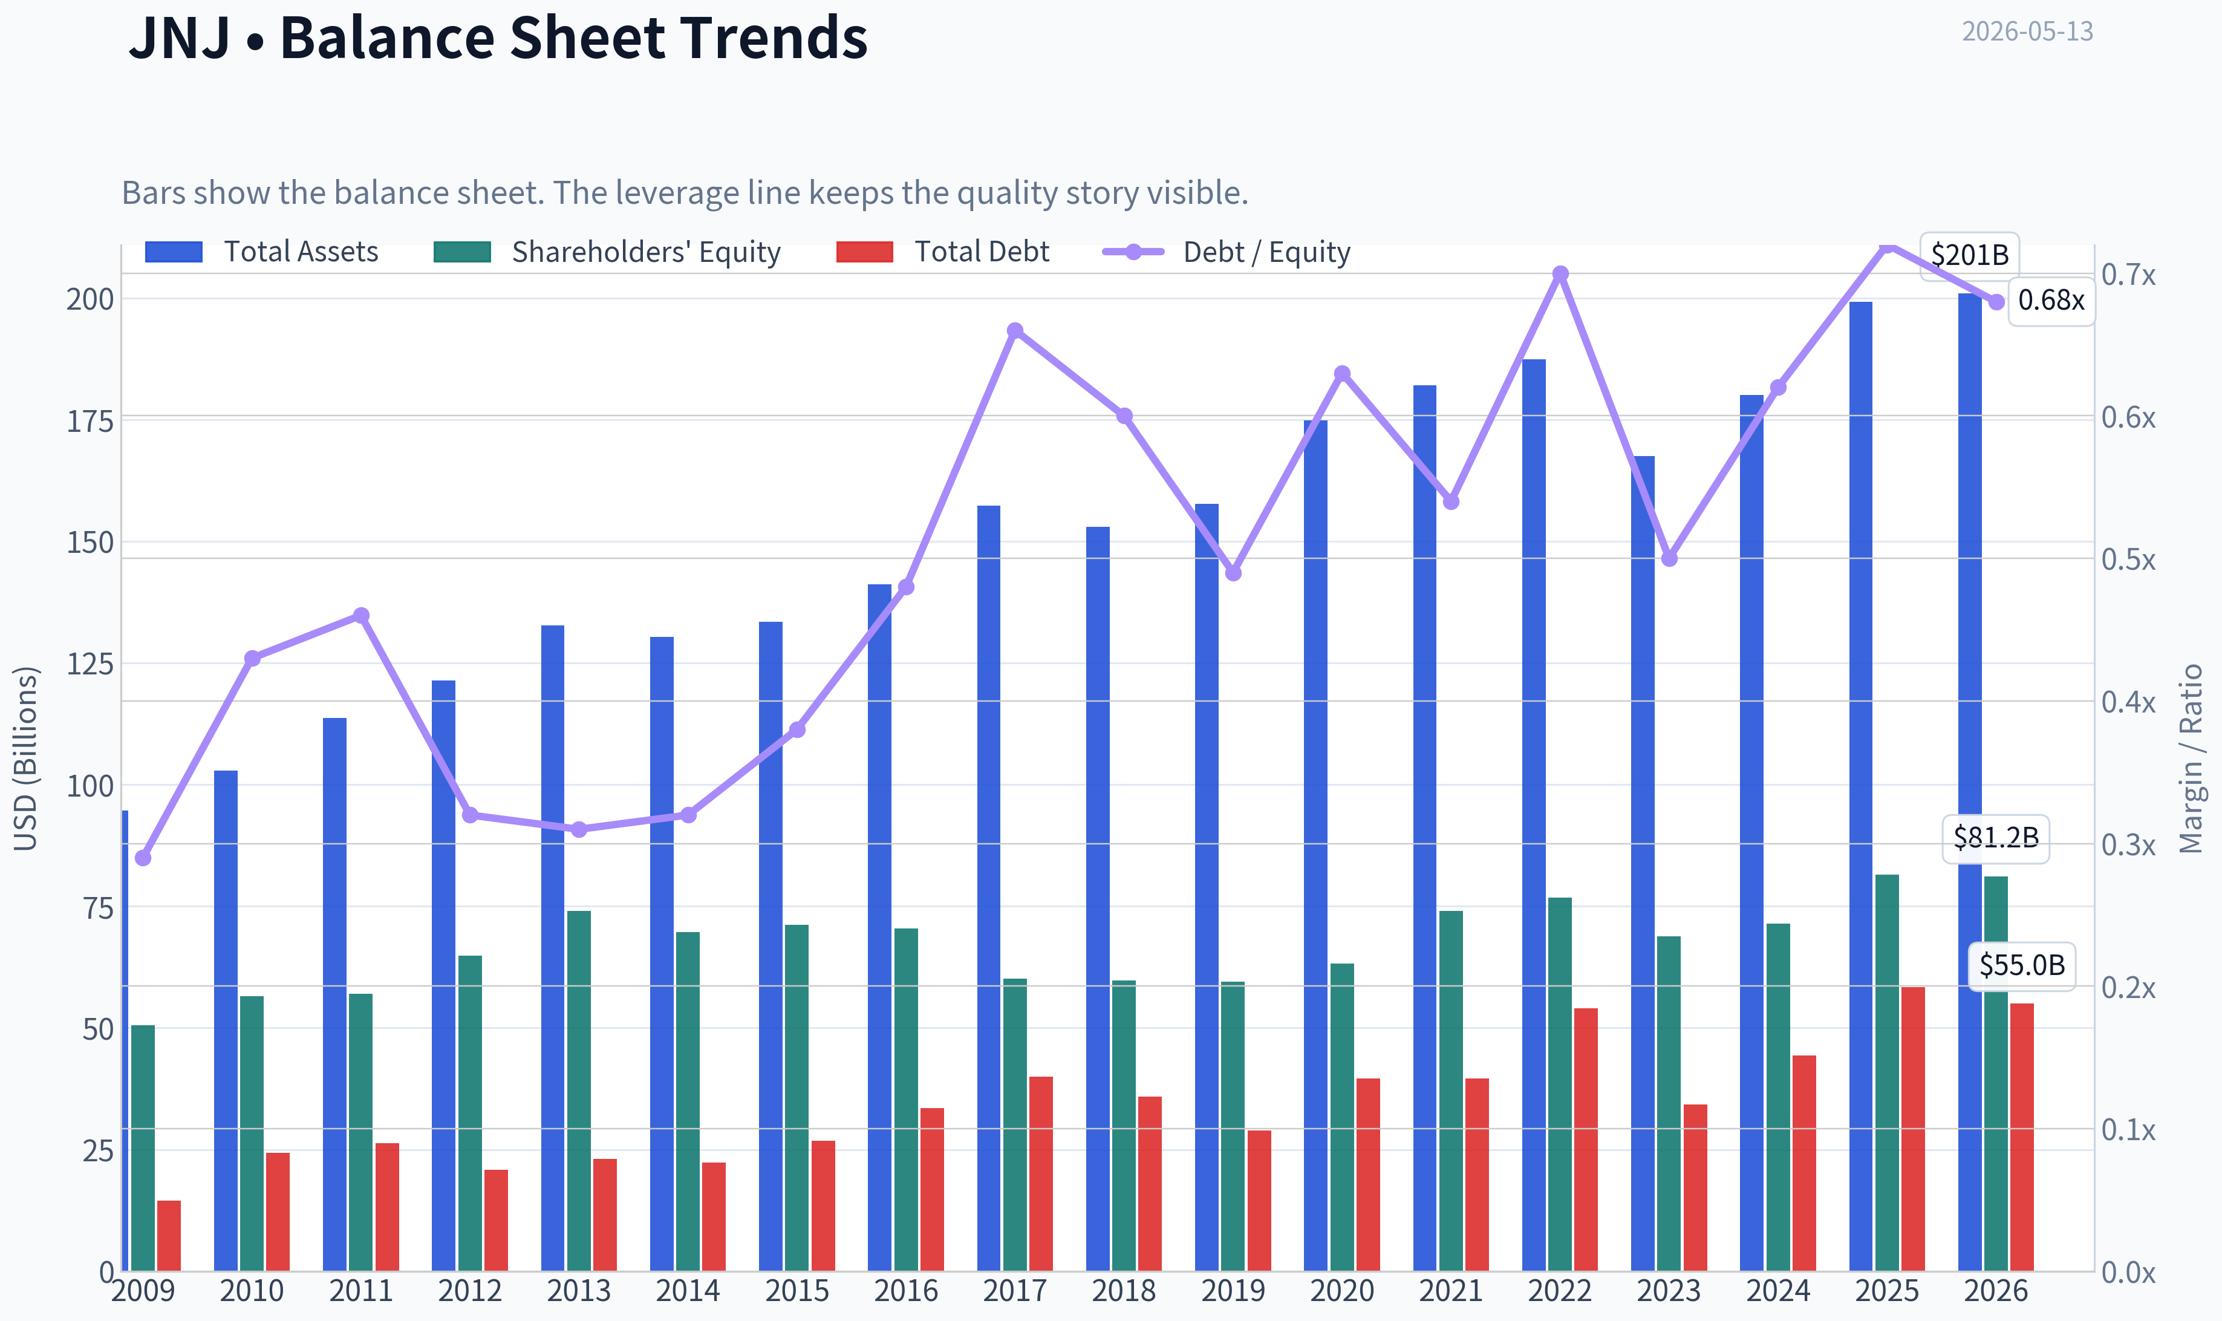Select the 0.68x annotation label

2051,301
